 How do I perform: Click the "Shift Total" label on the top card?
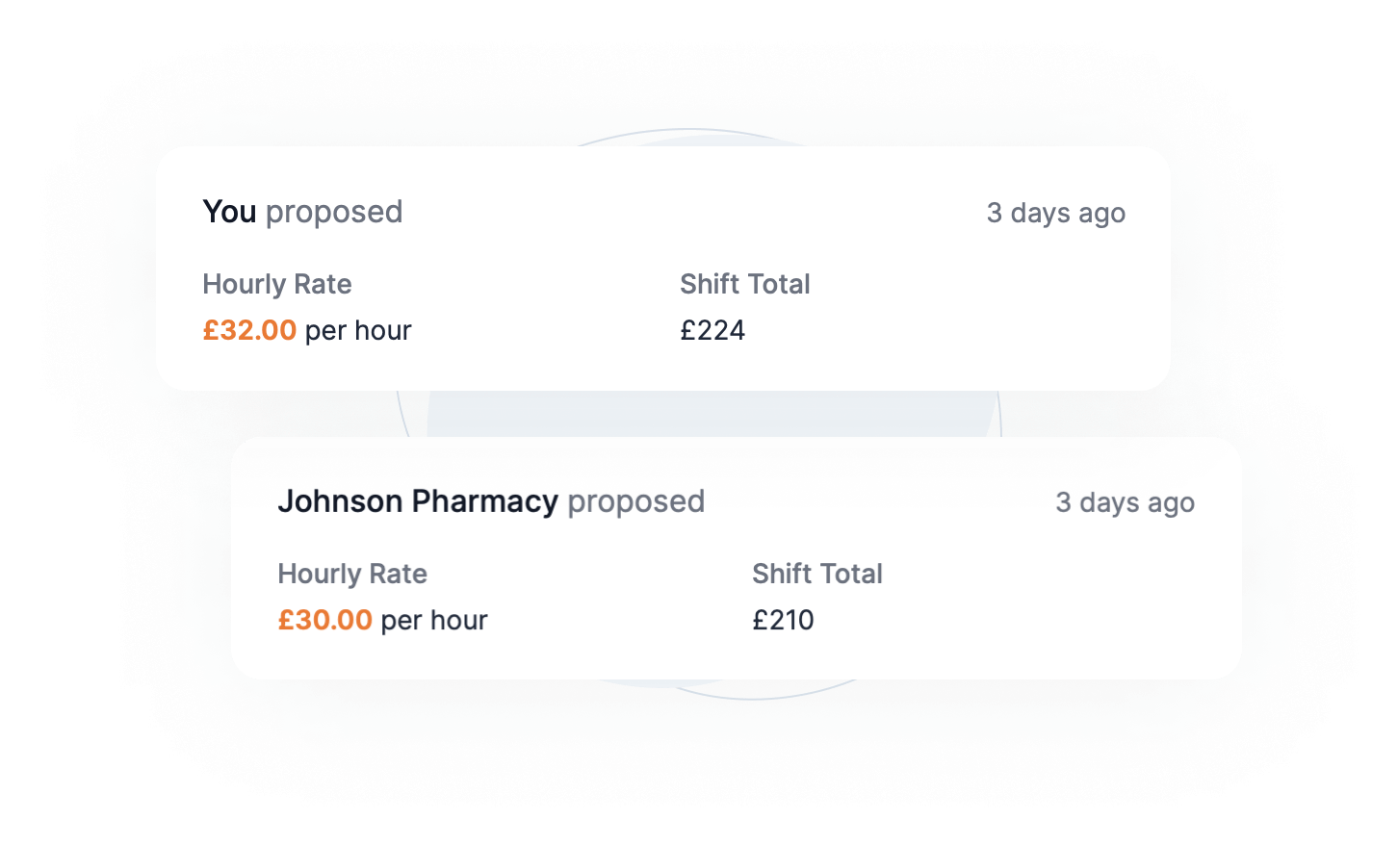tap(745, 284)
